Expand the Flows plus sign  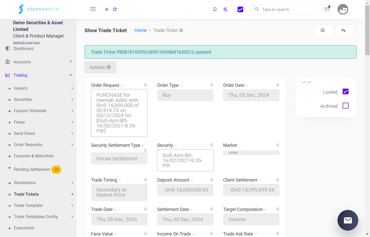[72, 122]
